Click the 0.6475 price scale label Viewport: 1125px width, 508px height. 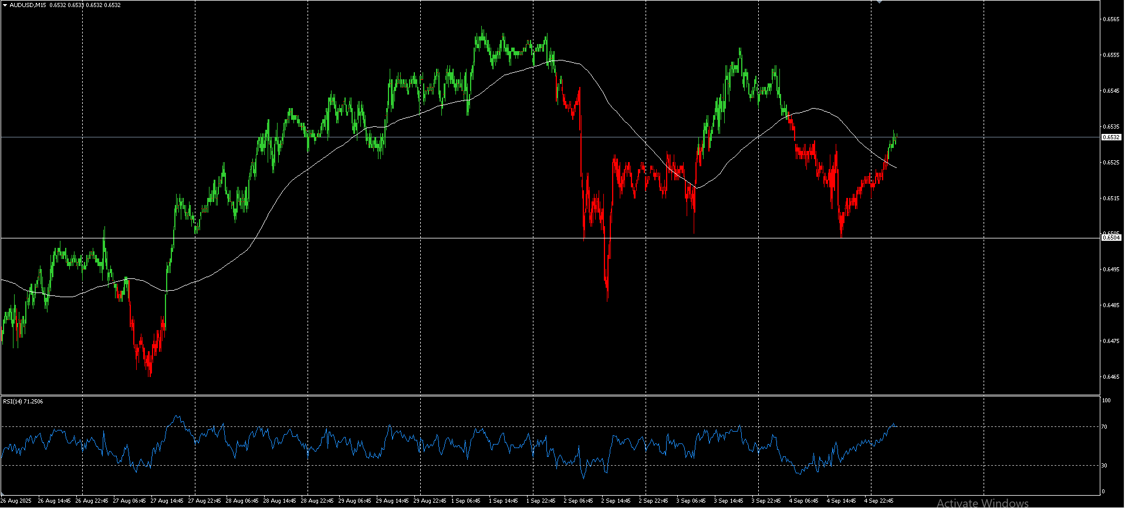1111,341
